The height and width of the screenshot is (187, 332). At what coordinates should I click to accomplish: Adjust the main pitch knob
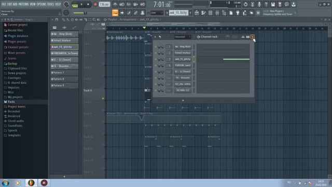[x=66, y=12]
